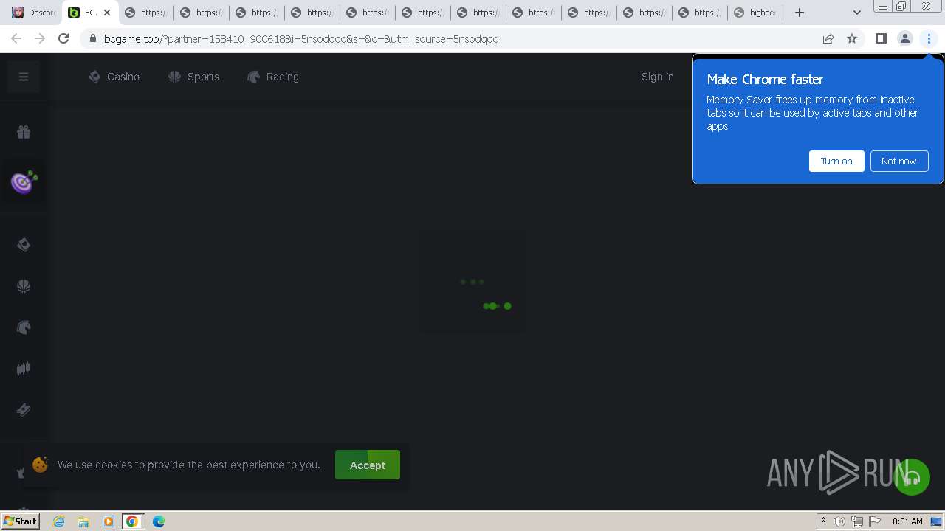Open the Chrome profile icon
945x531 pixels.
coord(904,38)
